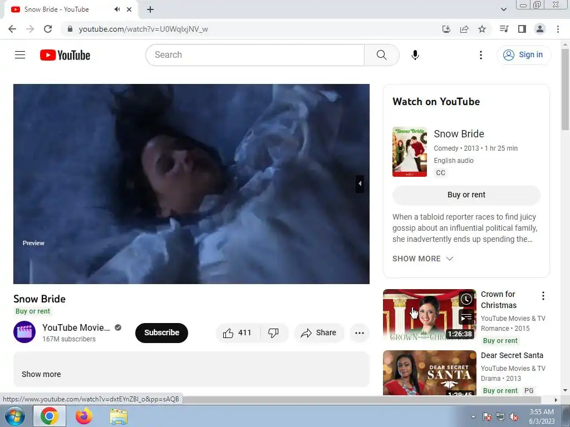This screenshot has width=570, height=427.
Task: Go to YouTube home via logo
Action: pyautogui.click(x=65, y=55)
